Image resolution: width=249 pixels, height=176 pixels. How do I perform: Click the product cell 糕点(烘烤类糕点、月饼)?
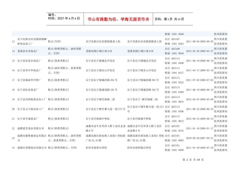(62, 148)
